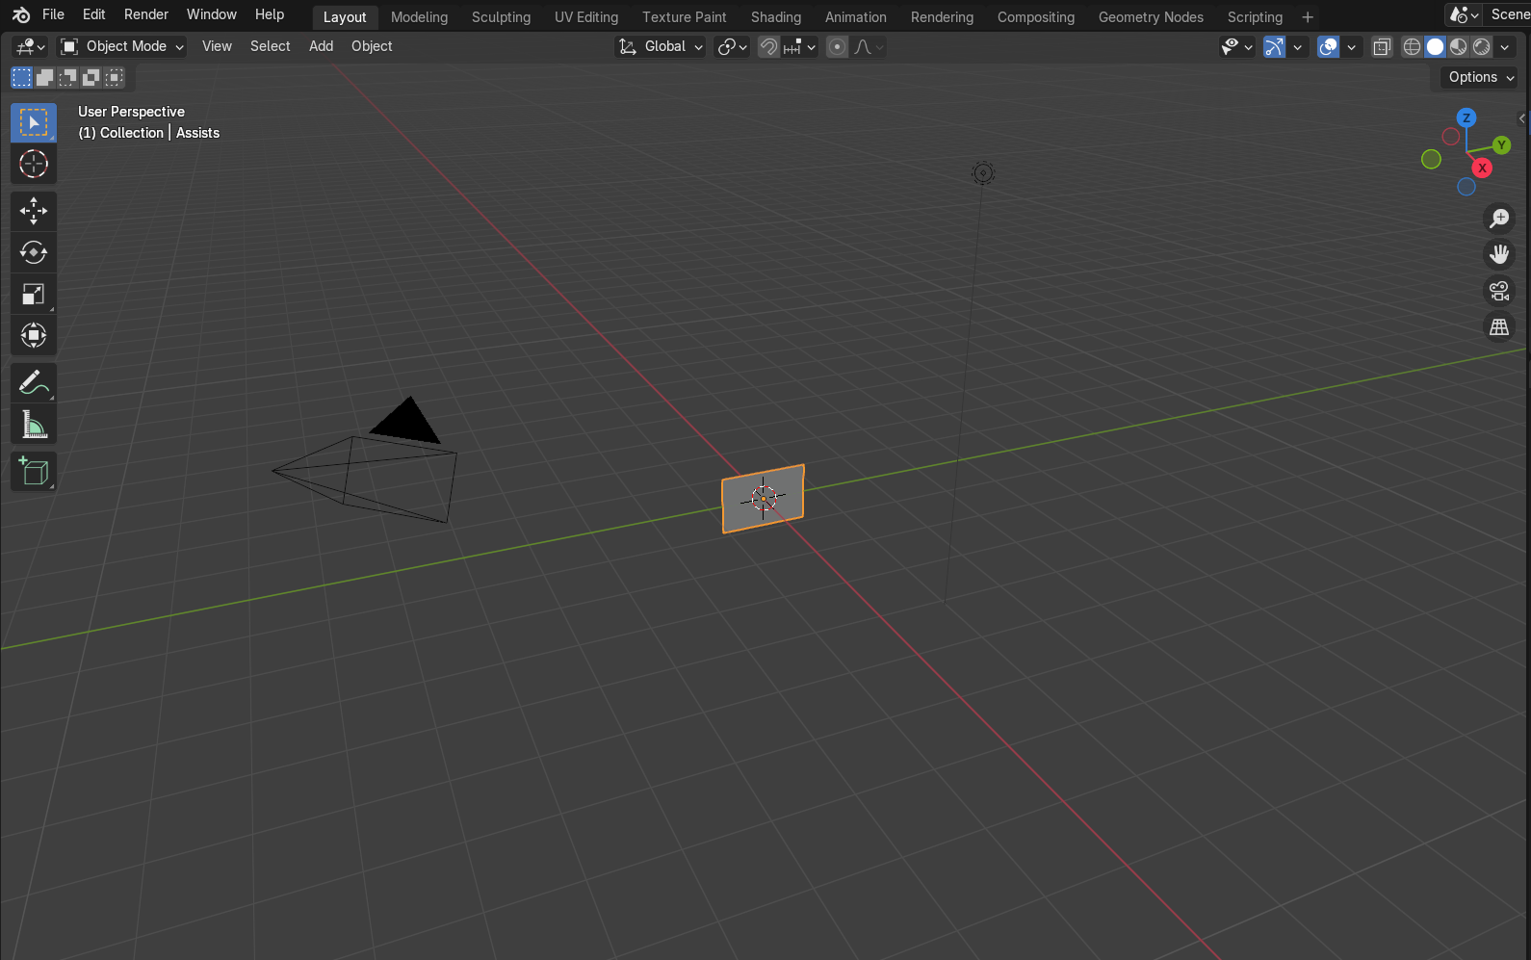The width and height of the screenshot is (1531, 960).
Task: Enable proportional editing toggle
Action: coord(838,47)
